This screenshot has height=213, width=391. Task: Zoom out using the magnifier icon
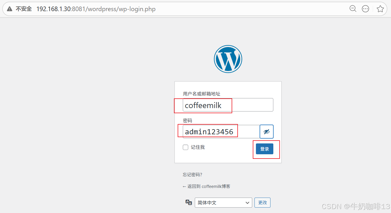click(353, 9)
